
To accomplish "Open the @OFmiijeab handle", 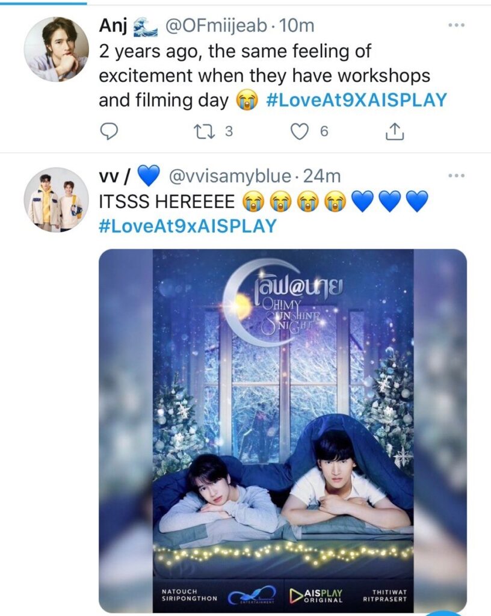I will [216, 26].
